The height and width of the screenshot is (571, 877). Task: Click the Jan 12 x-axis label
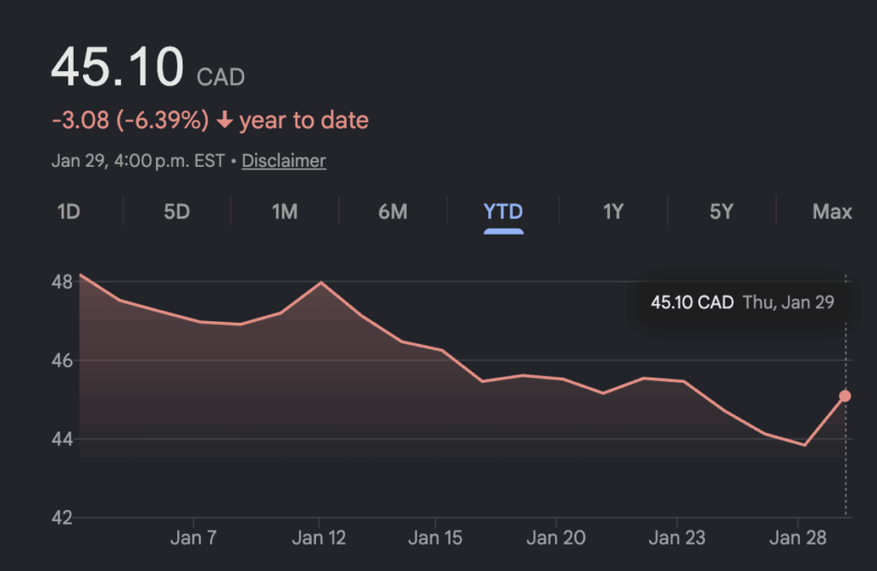[x=319, y=538]
